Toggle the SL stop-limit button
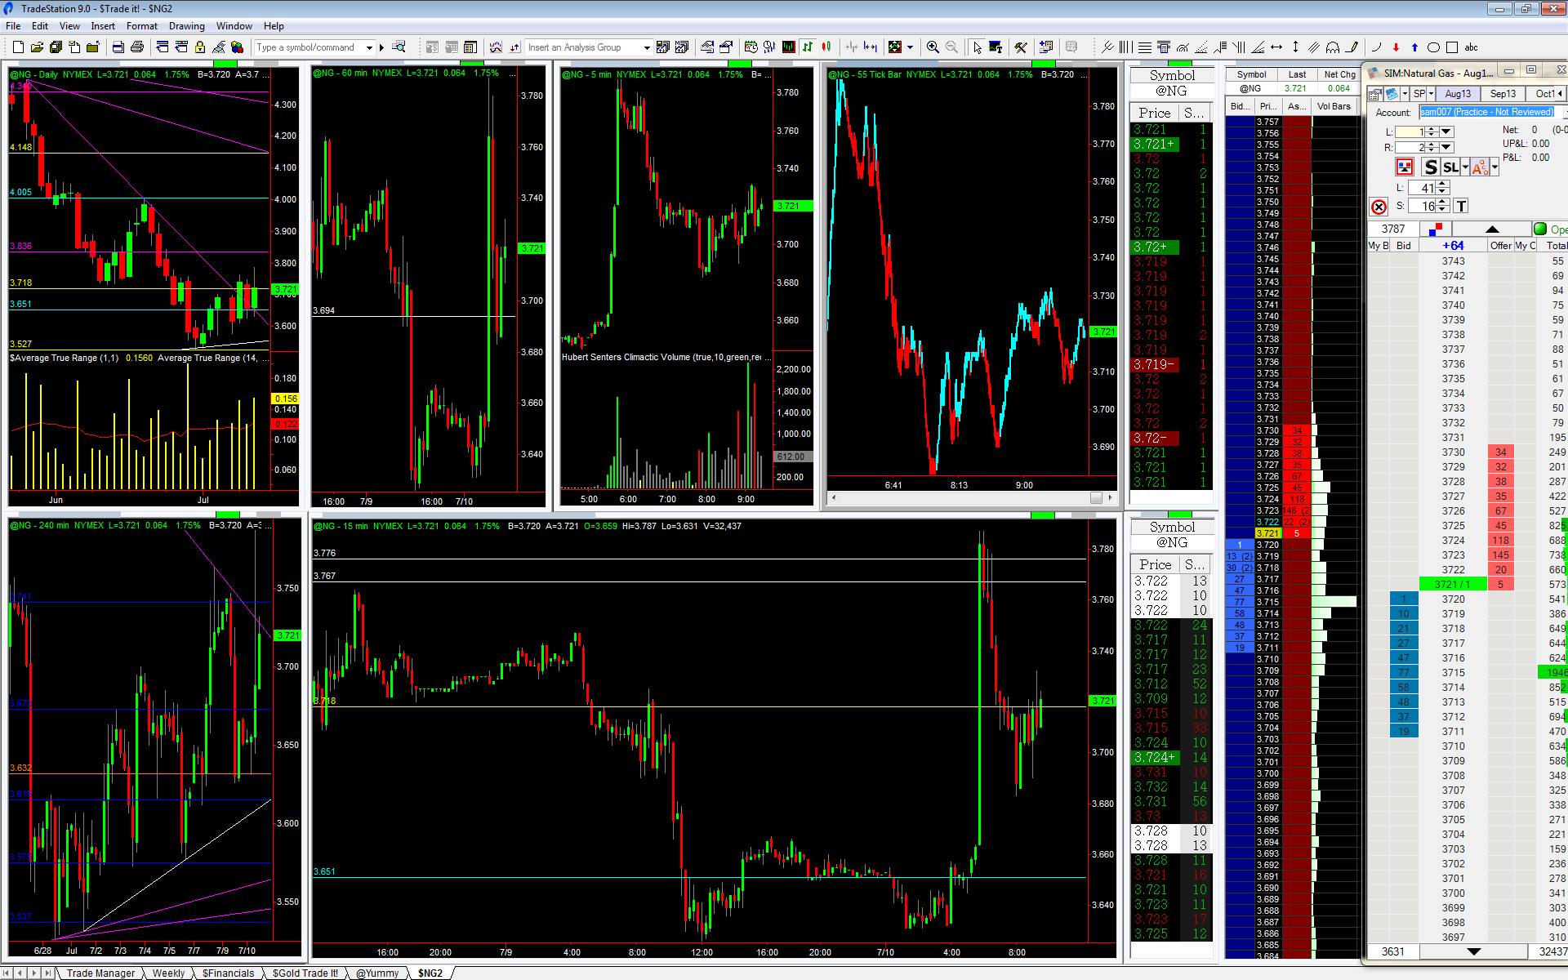Screen dimensions: 1568x980 click(1450, 167)
